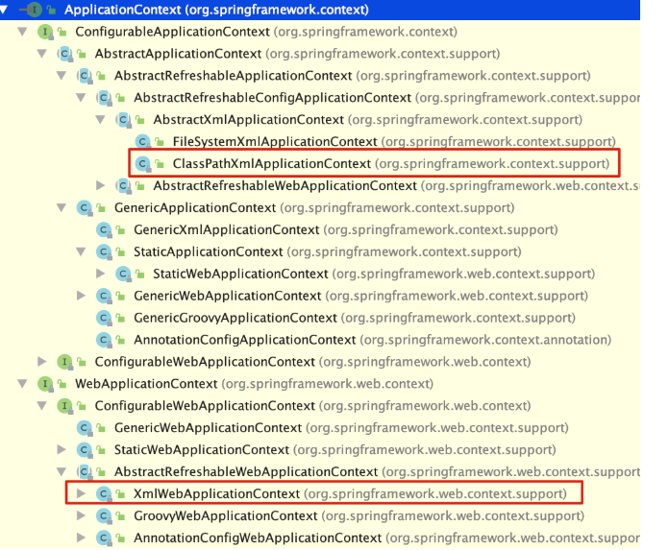Expand the GroovyWebApplicationContext node
The width and height of the screenshot is (669, 550).
(x=81, y=515)
